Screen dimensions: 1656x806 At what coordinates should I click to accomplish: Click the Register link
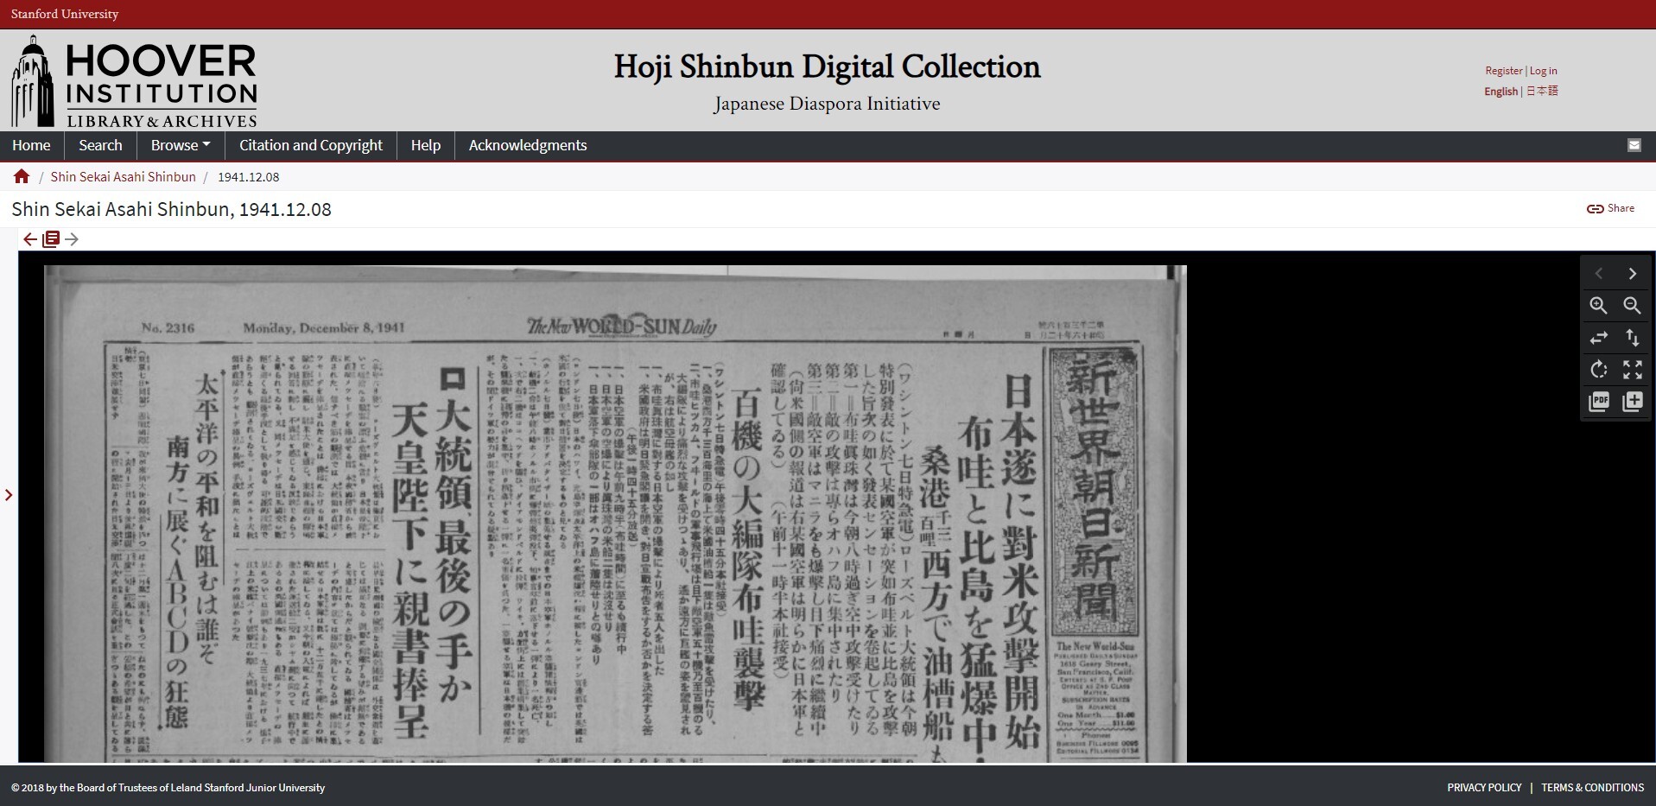(1503, 71)
